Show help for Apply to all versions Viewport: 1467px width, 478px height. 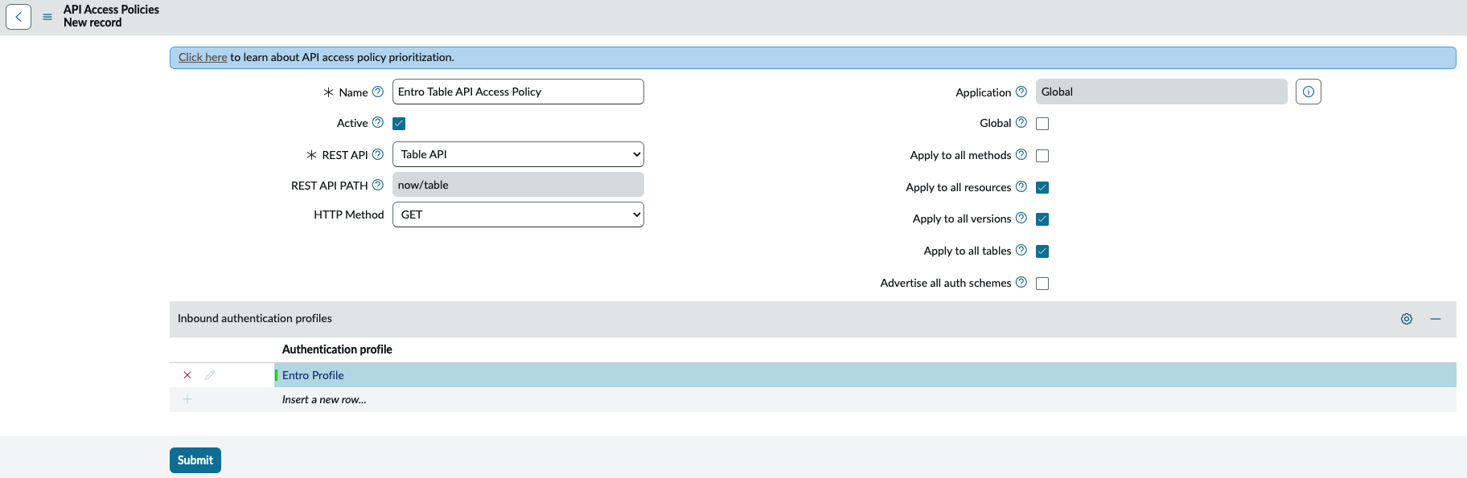coord(1021,218)
